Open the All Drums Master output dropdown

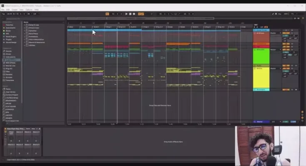coord(275,33)
